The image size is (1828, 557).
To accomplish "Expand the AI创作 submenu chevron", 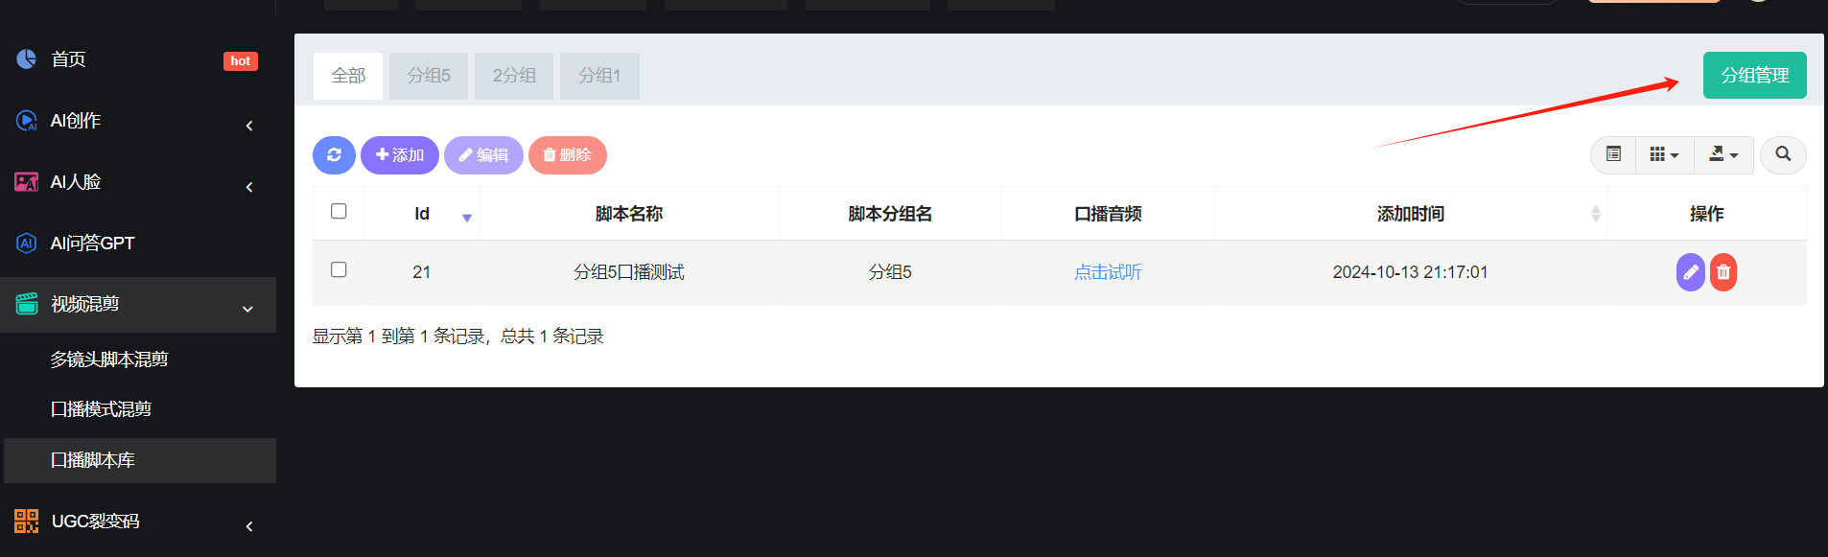I will 249,126.
